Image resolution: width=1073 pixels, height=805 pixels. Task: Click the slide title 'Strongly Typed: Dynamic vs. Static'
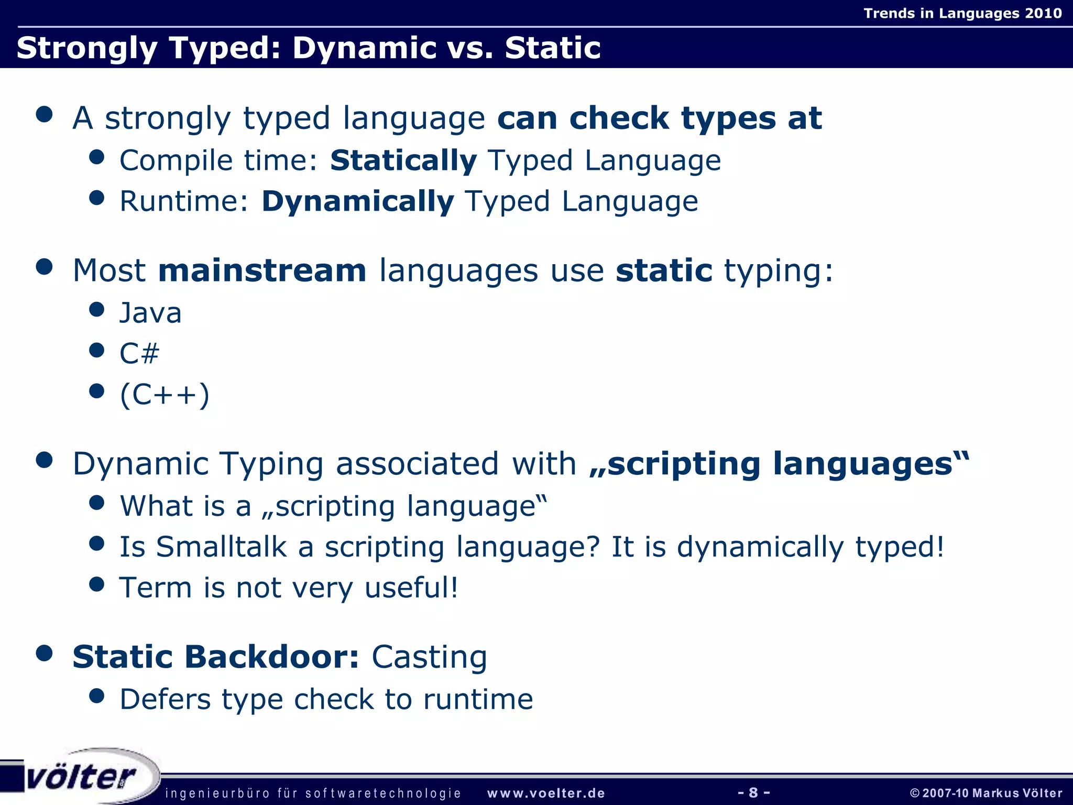[x=308, y=48]
